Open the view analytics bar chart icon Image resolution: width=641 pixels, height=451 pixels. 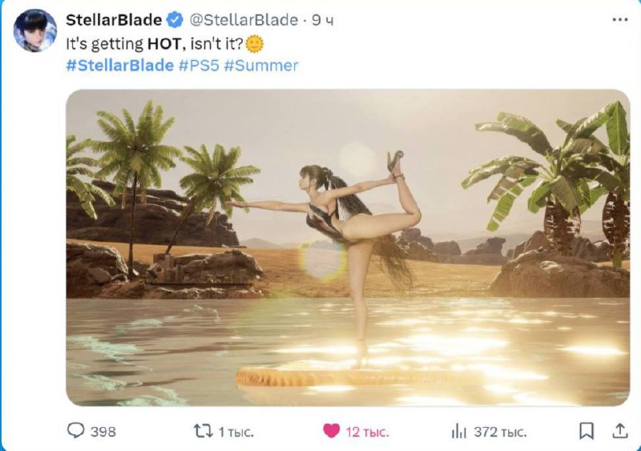coord(458,431)
